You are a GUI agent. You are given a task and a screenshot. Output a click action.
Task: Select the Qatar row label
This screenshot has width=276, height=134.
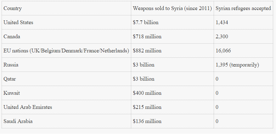coord(9,79)
